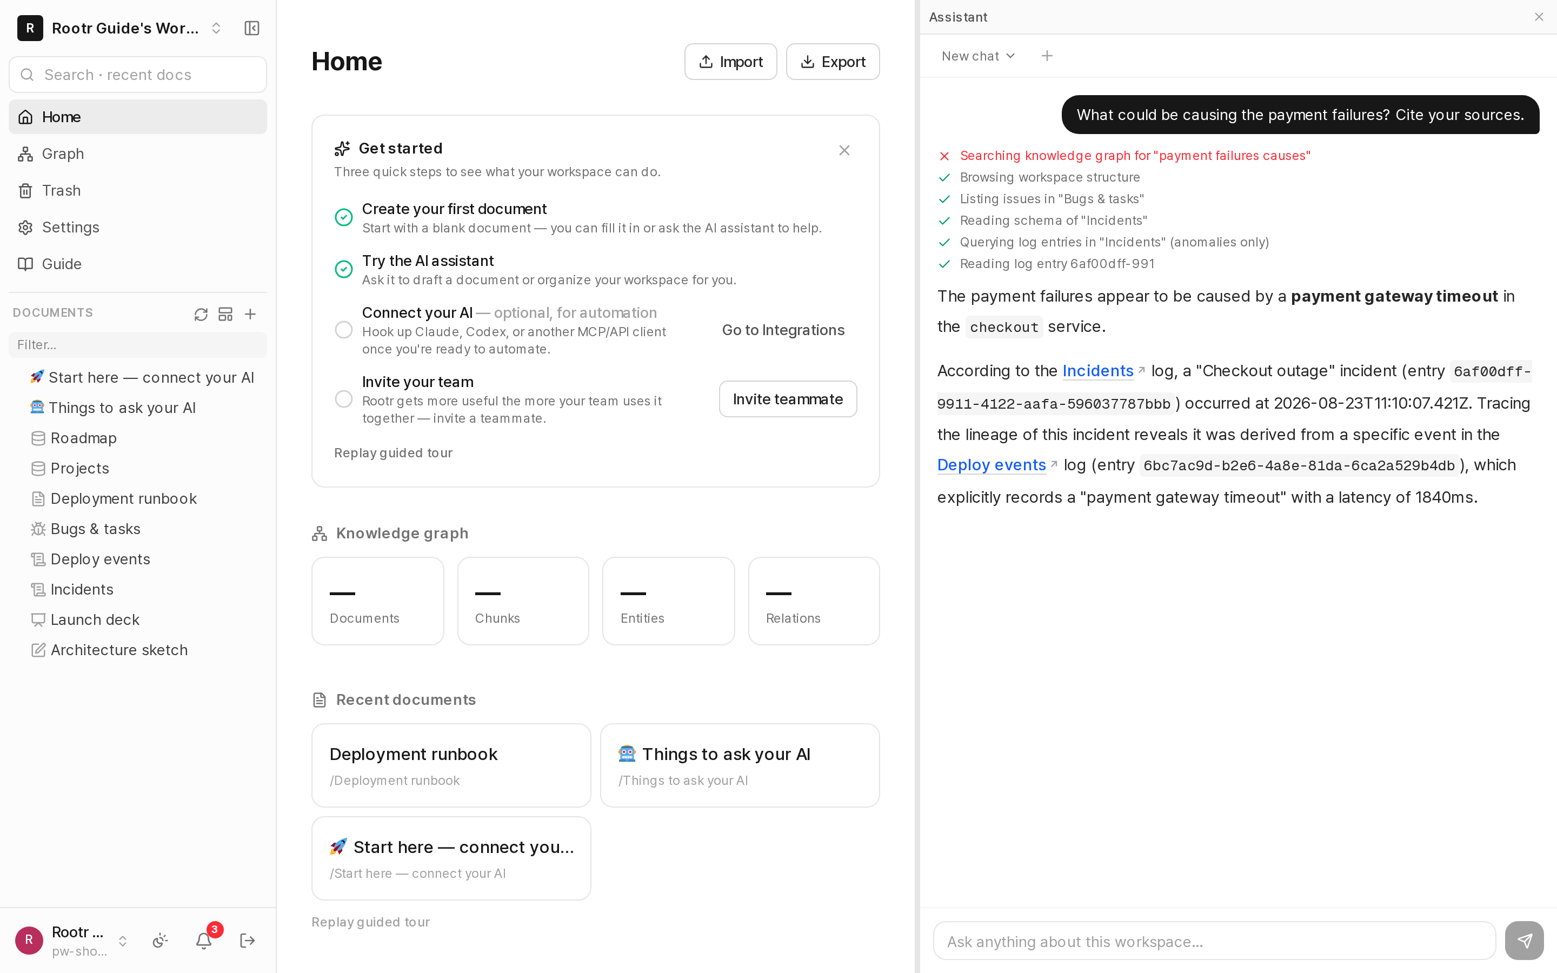Viewport: 1557px width, 973px height.
Task: Dismiss the Get started card
Action: tap(844, 151)
